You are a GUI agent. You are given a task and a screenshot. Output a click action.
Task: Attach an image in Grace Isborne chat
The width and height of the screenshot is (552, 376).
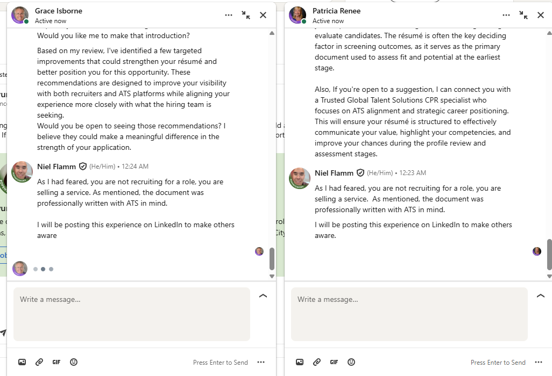(22, 362)
